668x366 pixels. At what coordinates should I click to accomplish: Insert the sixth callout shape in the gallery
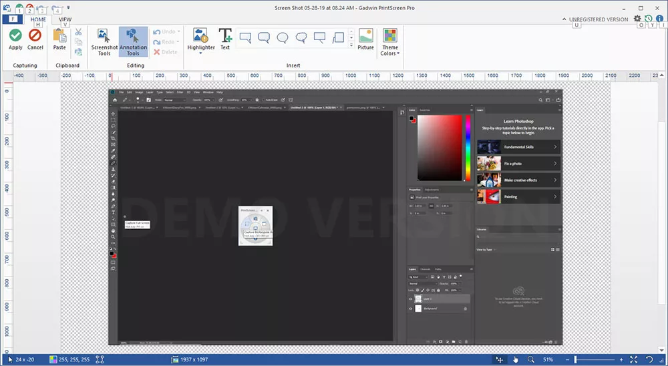[x=338, y=37]
